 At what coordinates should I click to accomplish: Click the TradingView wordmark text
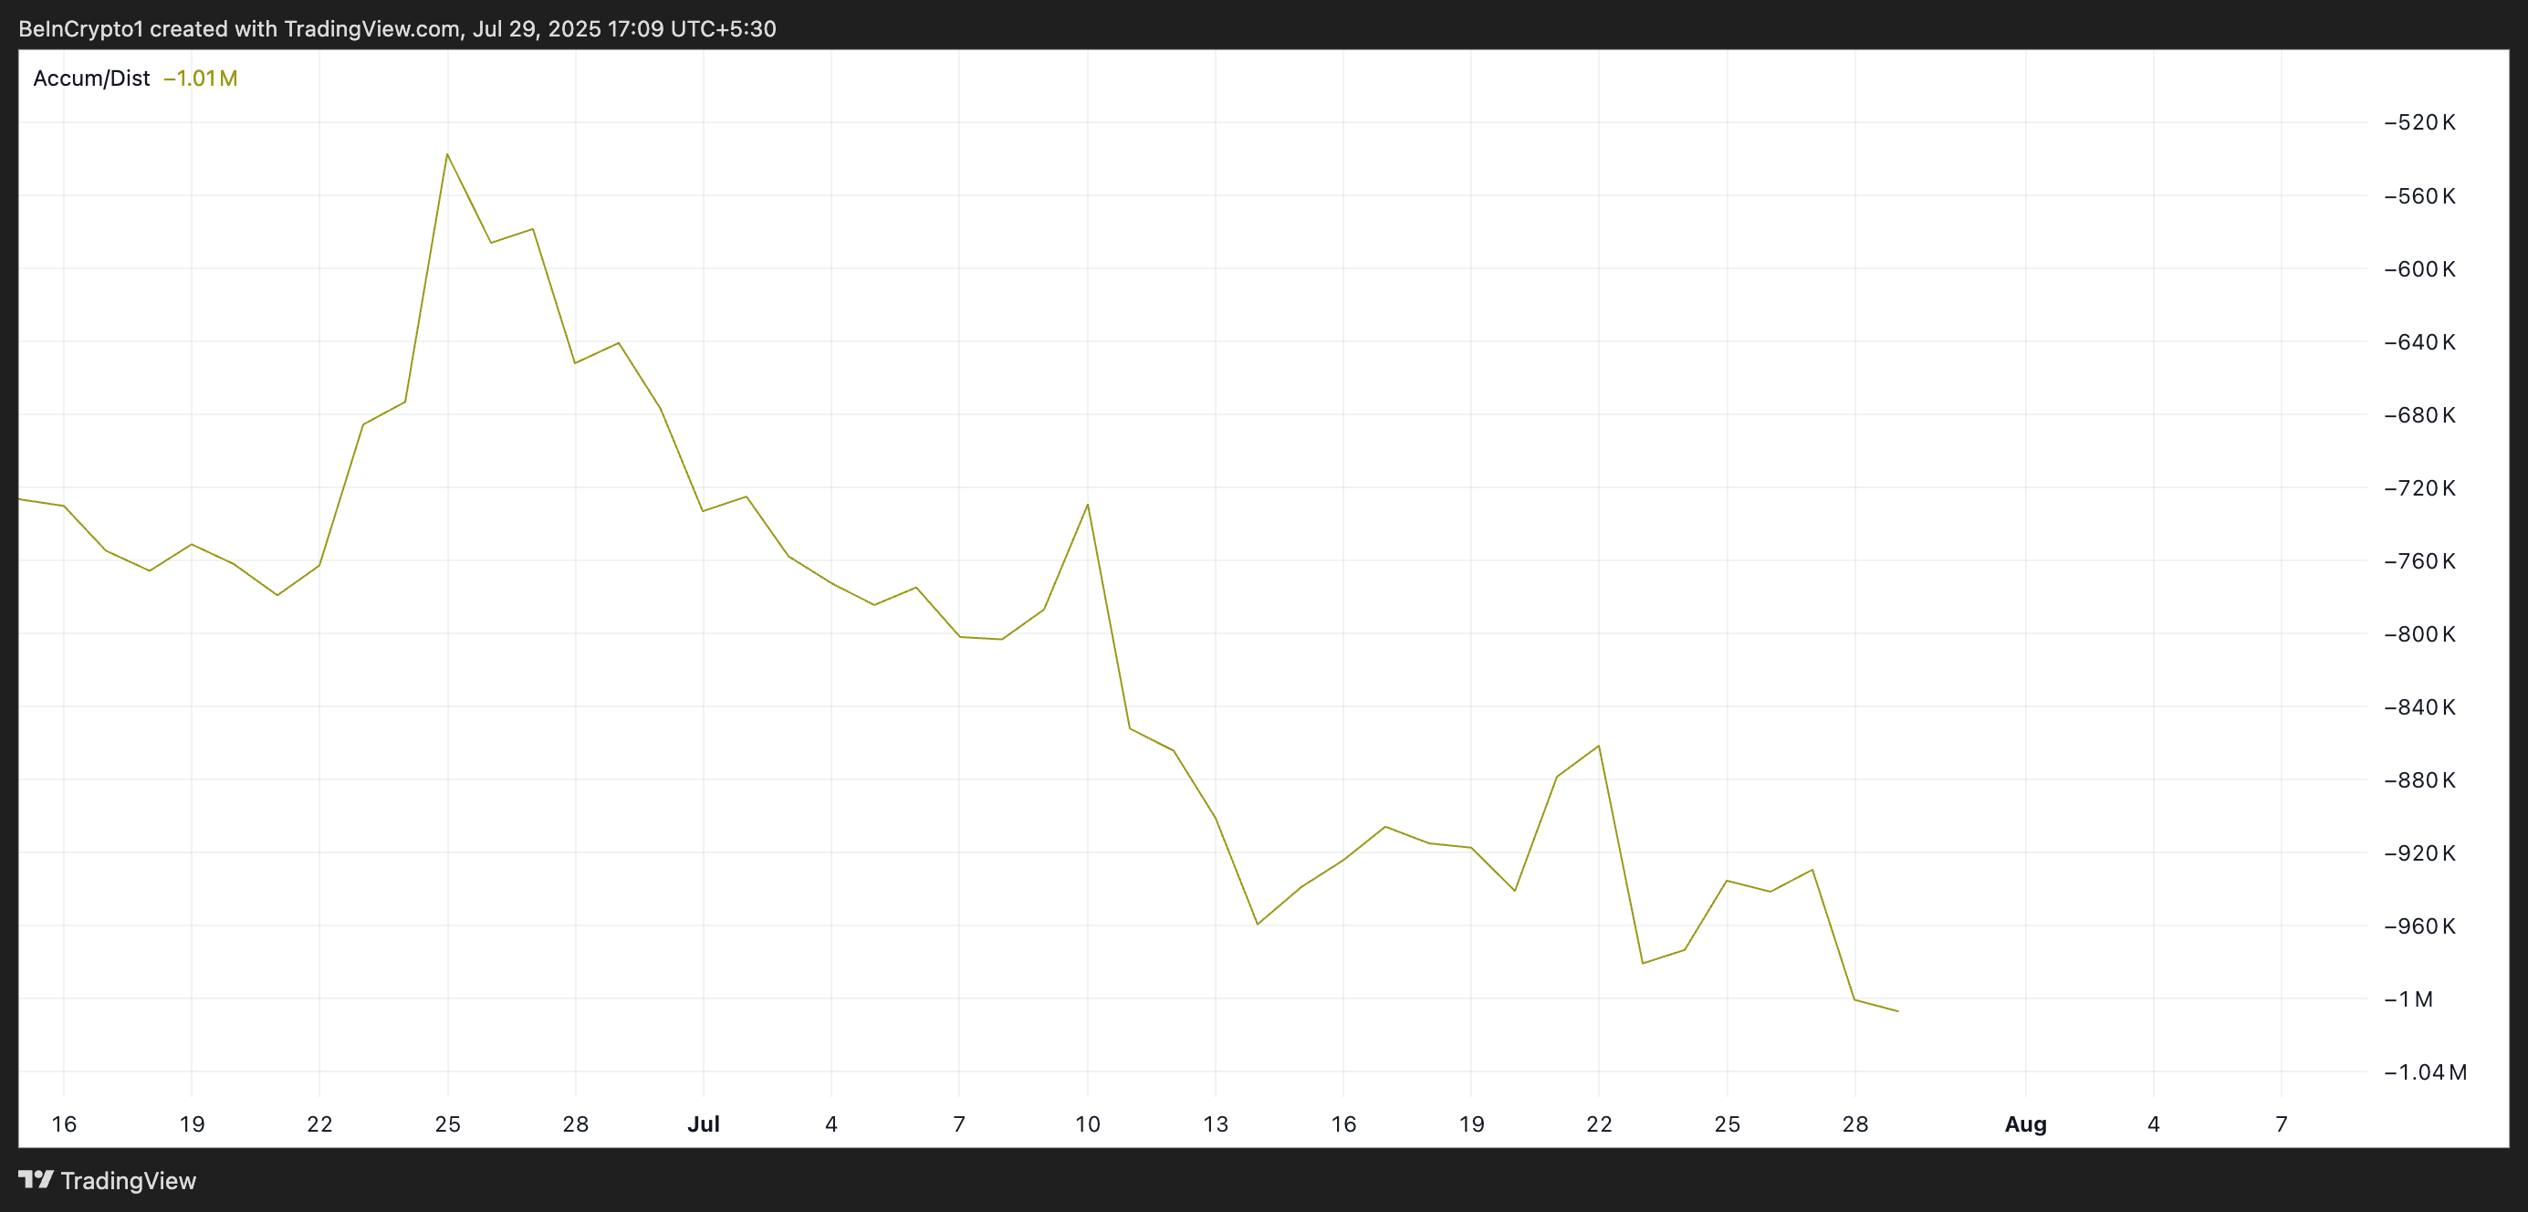pyautogui.click(x=128, y=1181)
